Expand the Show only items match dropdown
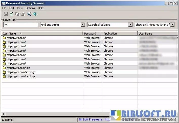Screen dimensions: 179x123 coord(172,25)
